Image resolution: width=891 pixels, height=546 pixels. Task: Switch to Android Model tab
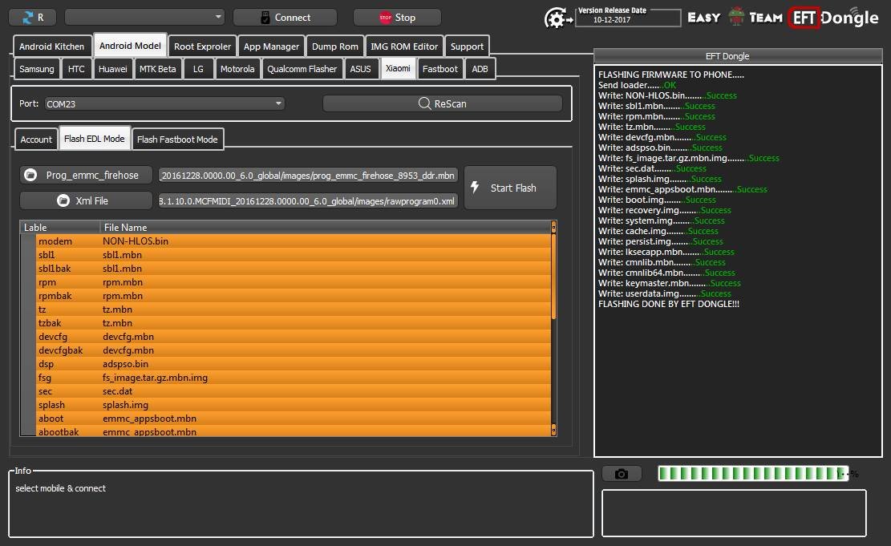tap(130, 46)
